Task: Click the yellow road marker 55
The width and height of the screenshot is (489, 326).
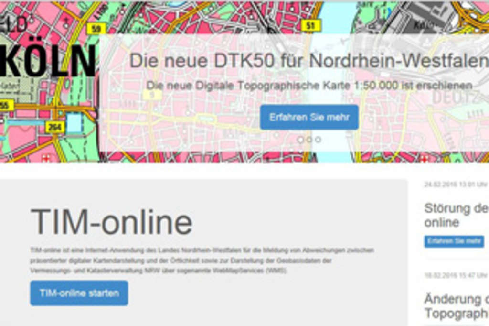Action: 5,104
